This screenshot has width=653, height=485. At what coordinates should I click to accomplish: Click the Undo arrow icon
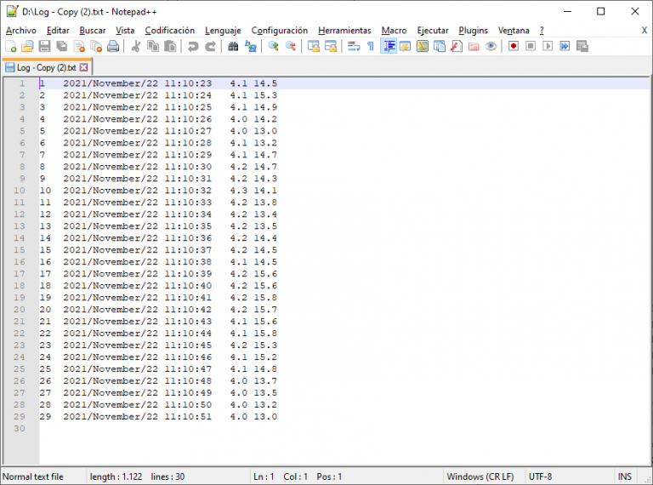click(x=193, y=46)
